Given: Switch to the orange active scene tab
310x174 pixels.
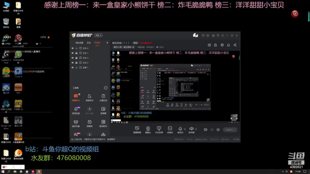Looking at the screenshot, I should (97, 43).
